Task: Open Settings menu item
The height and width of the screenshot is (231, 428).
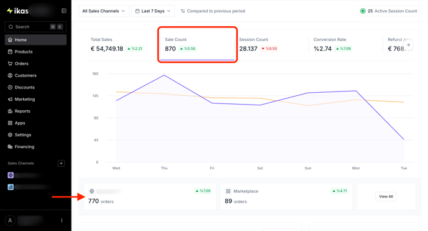Action: (35, 135)
